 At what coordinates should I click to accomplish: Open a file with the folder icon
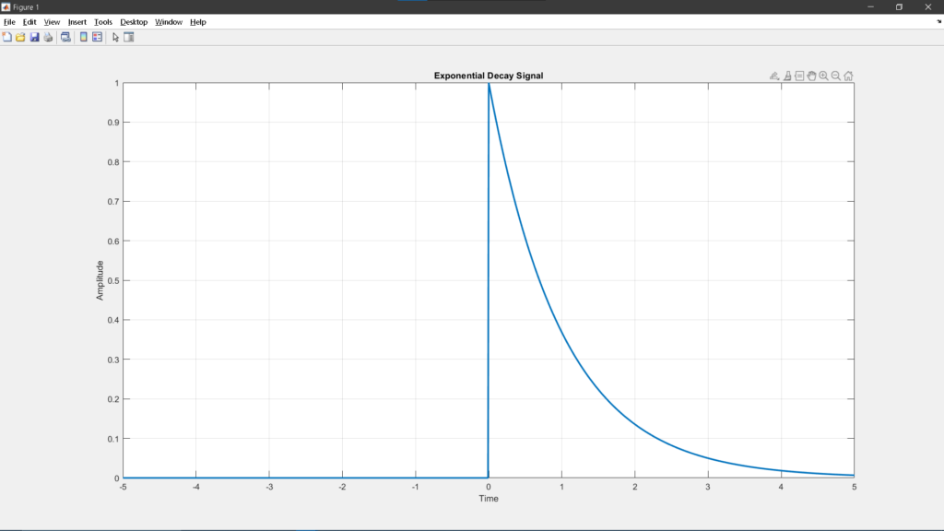point(20,38)
